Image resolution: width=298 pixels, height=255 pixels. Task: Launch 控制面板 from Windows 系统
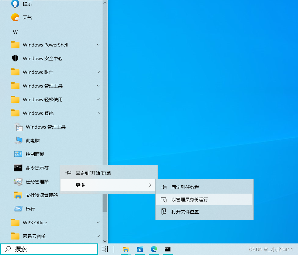pyautogui.click(x=34, y=154)
